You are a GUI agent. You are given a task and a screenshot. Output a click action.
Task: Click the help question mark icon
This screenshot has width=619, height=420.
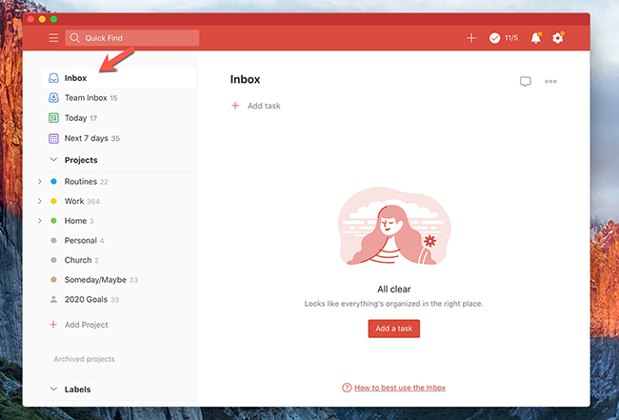[347, 388]
